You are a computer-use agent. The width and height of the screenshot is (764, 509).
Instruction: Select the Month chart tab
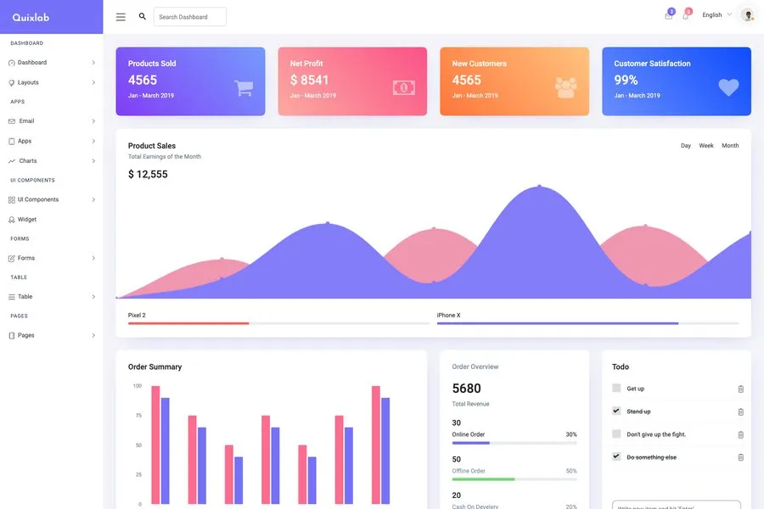coord(731,145)
